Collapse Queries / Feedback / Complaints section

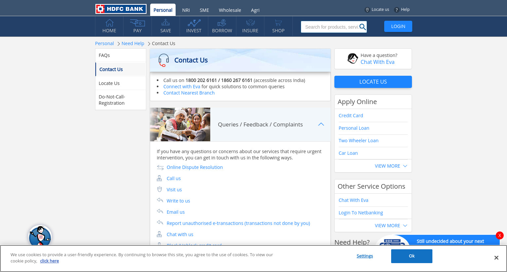point(321,124)
